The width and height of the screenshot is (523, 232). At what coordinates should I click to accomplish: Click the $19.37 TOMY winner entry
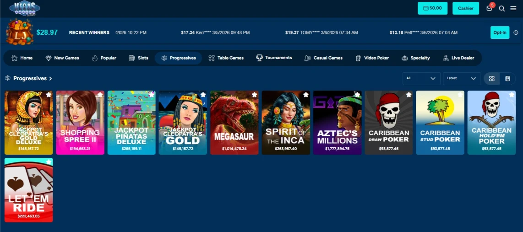click(x=321, y=32)
